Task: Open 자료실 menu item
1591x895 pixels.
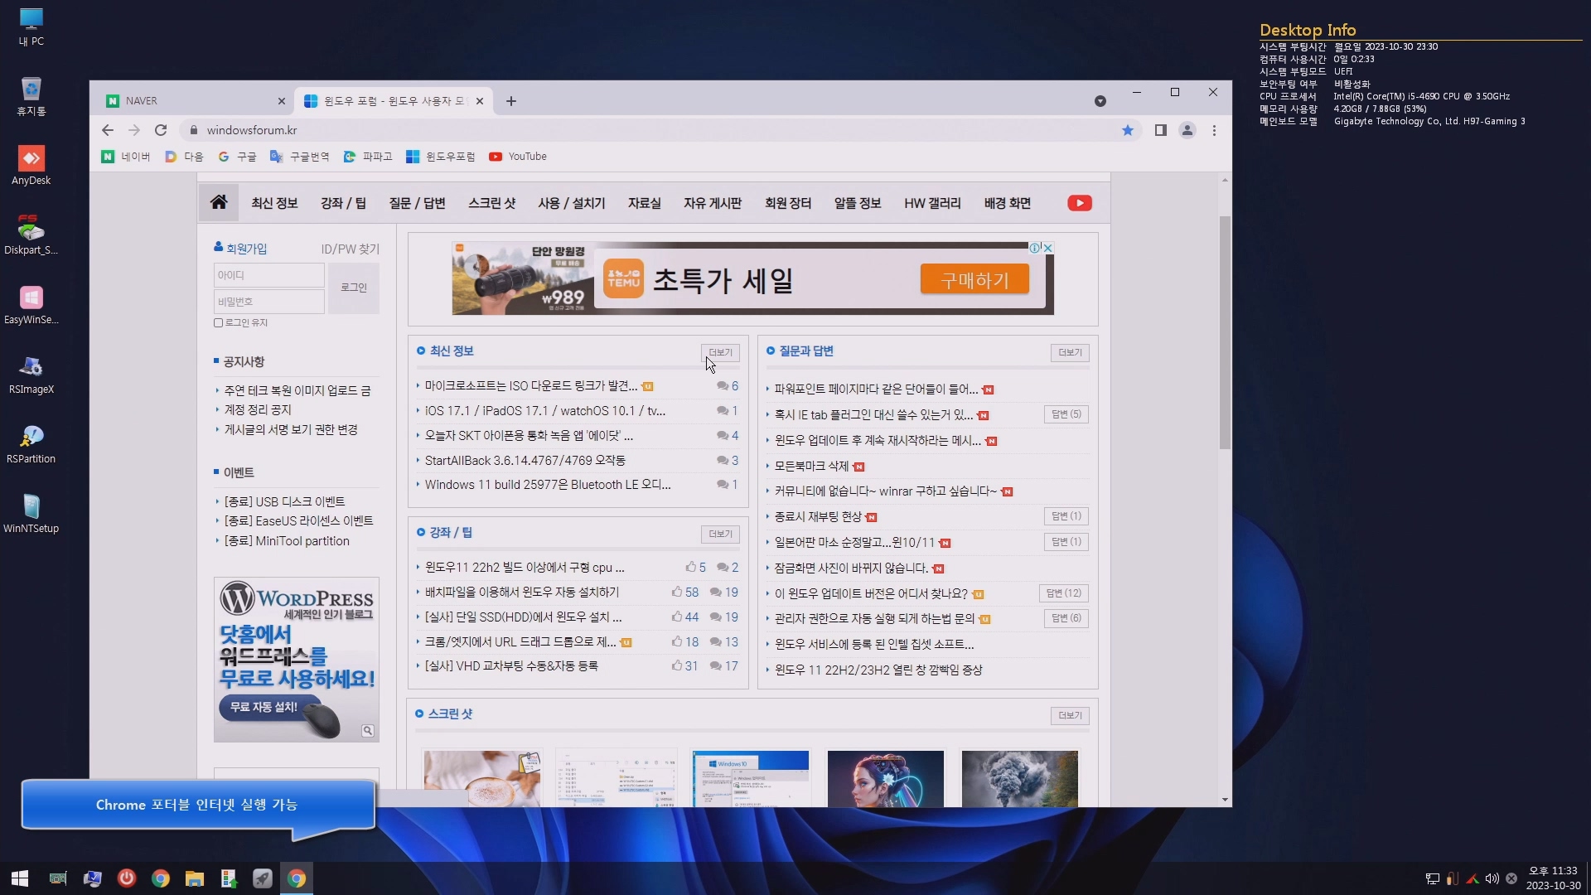Action: point(644,203)
